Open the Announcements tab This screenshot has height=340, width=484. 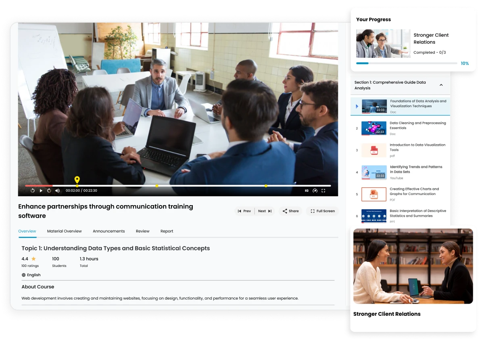coord(109,231)
